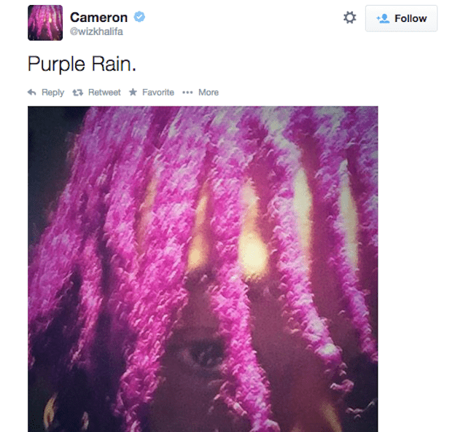
Task: Select the Reply text link
Action: coord(52,93)
